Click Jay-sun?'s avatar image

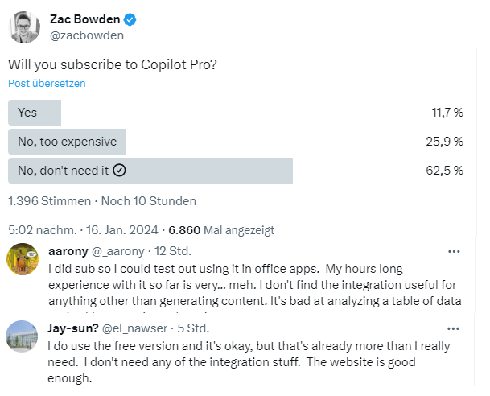[23, 336]
